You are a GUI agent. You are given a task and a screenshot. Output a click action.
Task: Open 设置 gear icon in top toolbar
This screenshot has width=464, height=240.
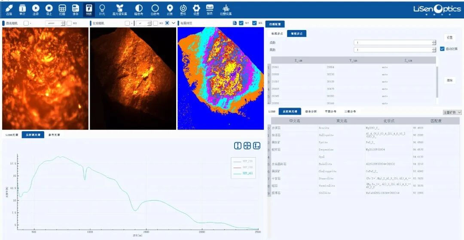coord(196,9)
